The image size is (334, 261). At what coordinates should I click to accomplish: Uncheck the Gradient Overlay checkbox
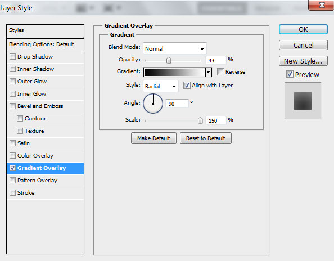click(x=12, y=168)
